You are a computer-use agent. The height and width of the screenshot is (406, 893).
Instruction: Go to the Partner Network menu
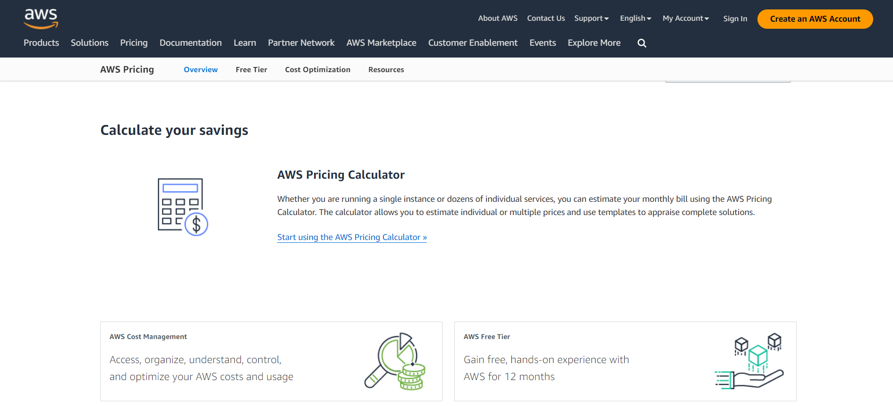point(301,43)
